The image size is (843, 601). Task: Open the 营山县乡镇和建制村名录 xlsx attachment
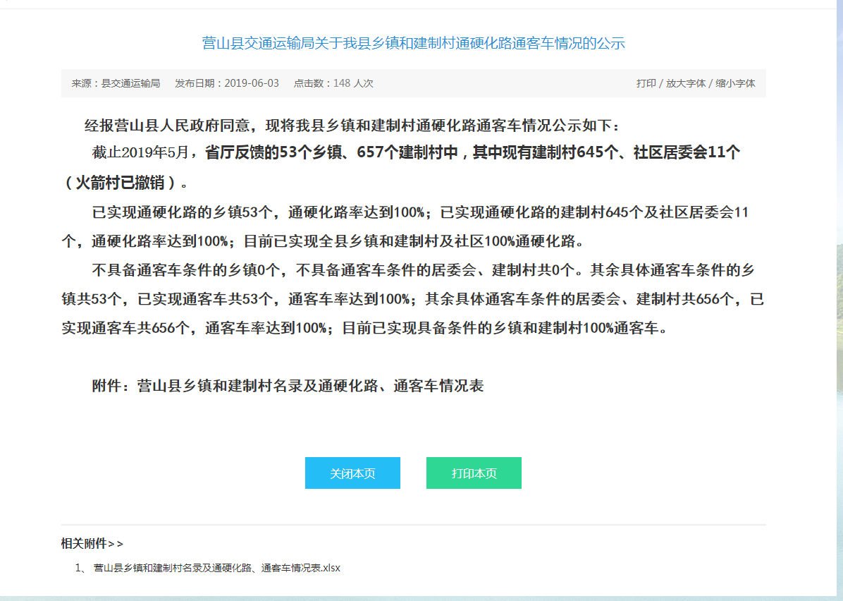216,568
